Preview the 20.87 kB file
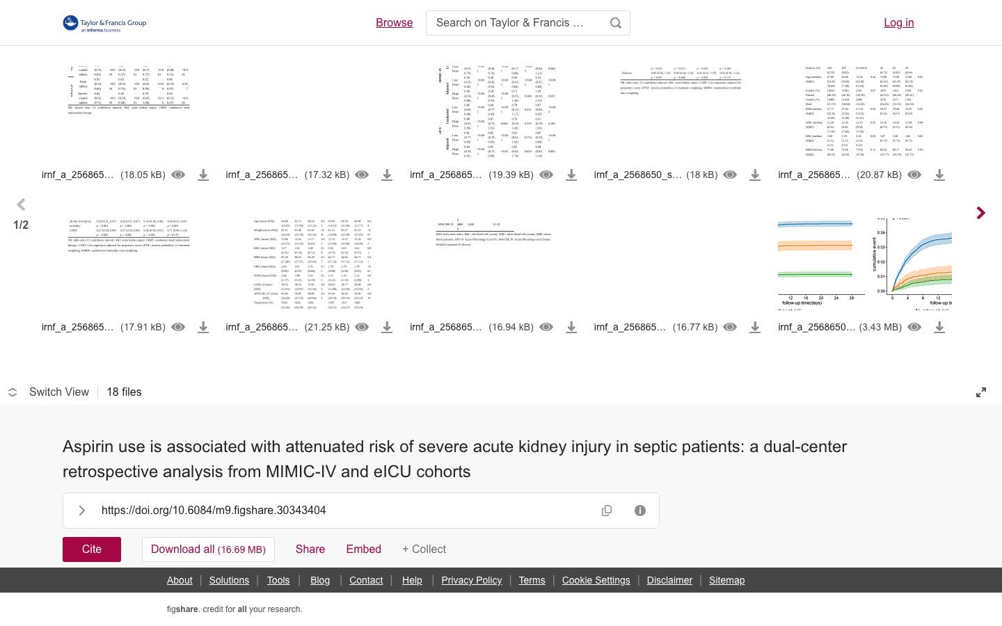Viewport: 1002px width, 626px height. pos(914,175)
